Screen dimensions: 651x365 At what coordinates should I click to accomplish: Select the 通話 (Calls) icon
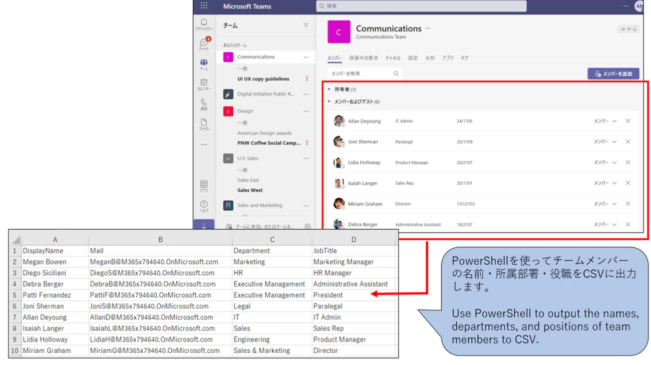pos(204,102)
